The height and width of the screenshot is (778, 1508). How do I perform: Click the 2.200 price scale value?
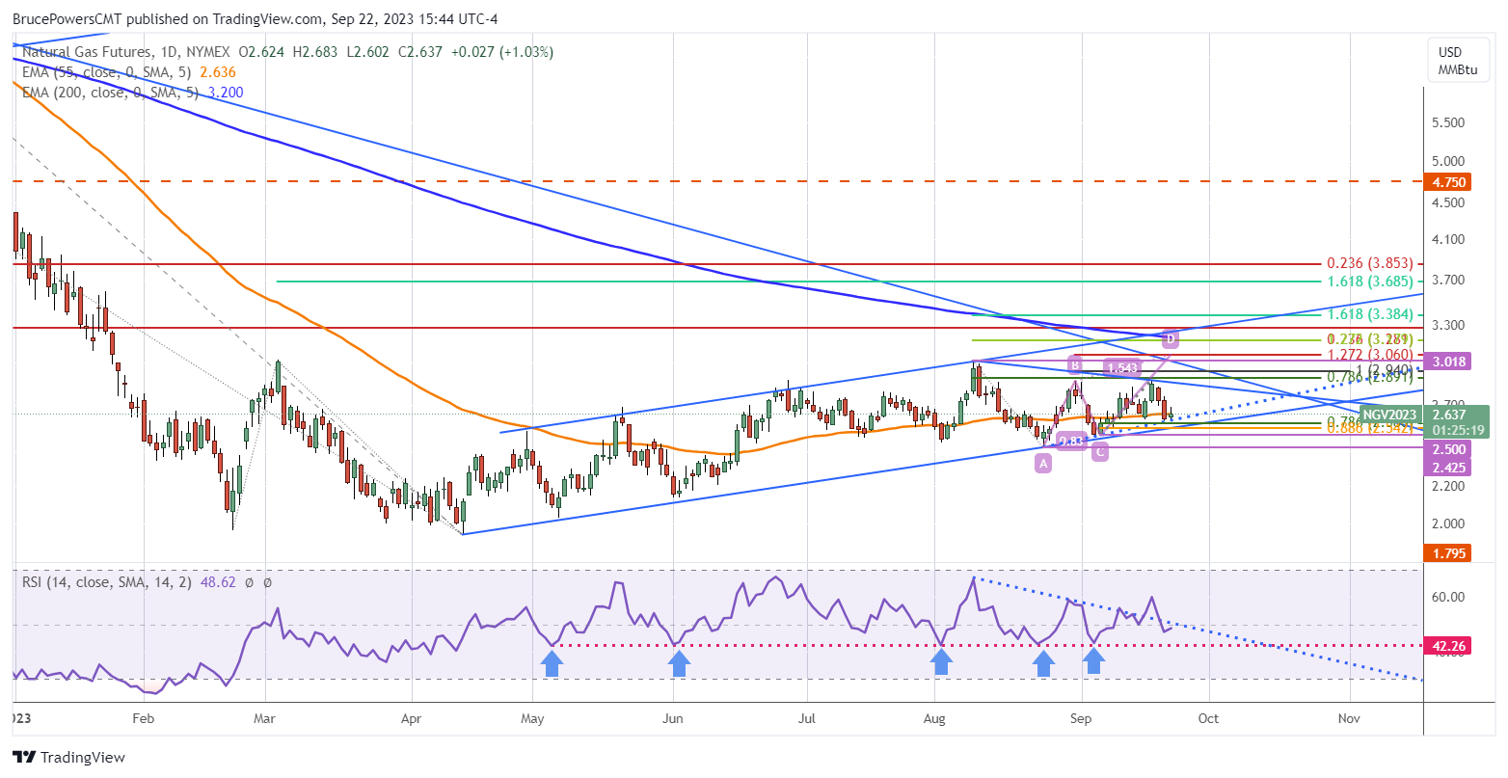coord(1449,486)
